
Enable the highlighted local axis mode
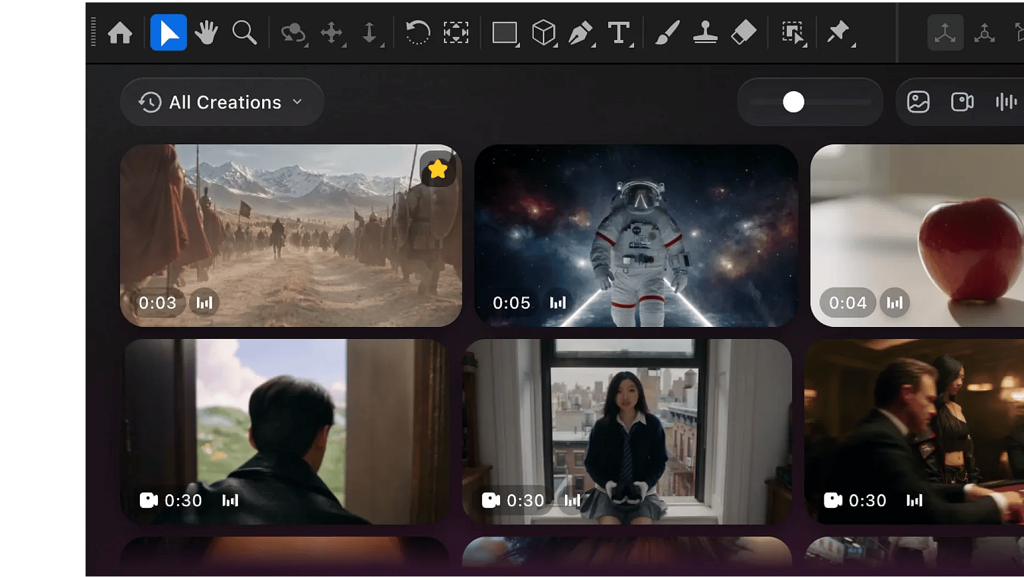point(945,33)
